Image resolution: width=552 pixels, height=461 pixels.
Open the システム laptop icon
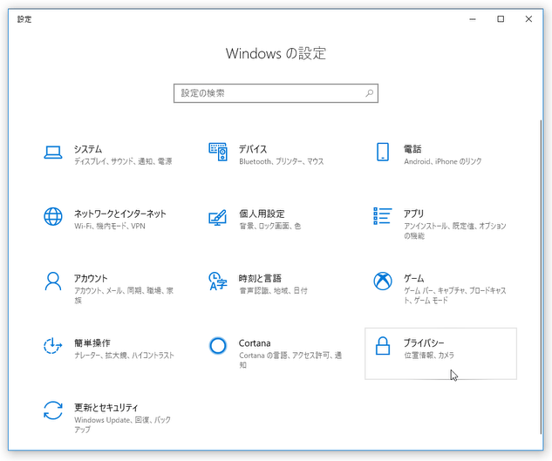point(53,153)
